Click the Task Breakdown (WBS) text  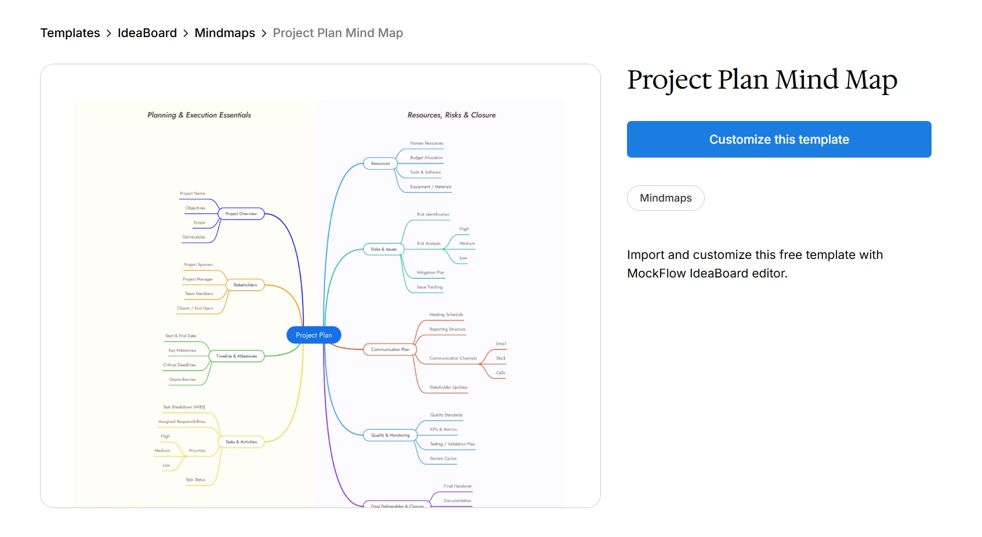tap(184, 407)
